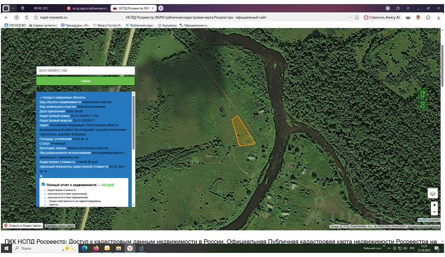Close the НСПД Росреестр tab
445x257 pixels.
click(153, 8)
